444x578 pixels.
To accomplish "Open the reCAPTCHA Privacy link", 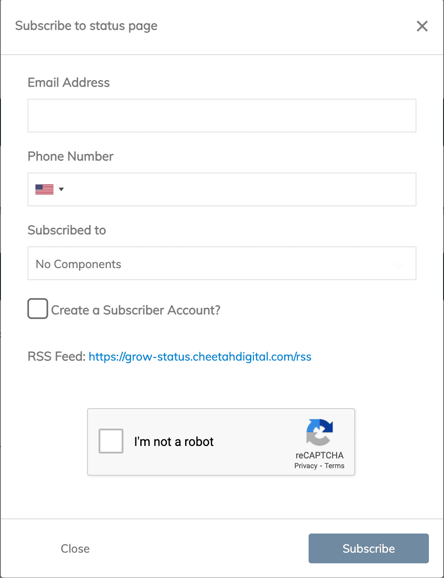I will 305,466.
